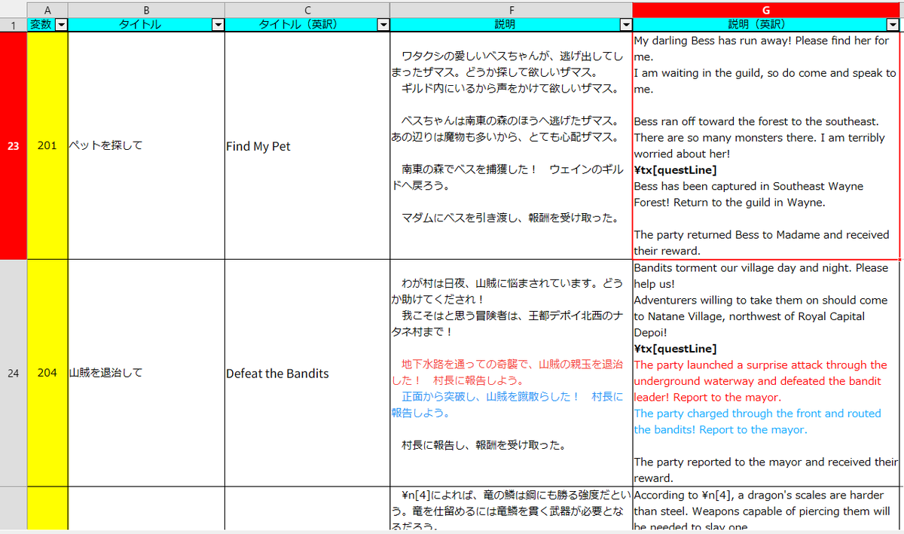Select English cell starting Bandits torment our village
Viewport: 904px width, 534px height.
[x=766, y=373]
